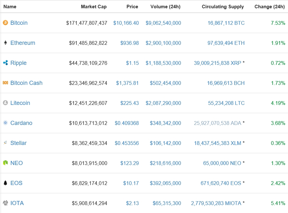Viewport: 288px width, 213px height.
Task: Click Ethereum's volume $2,900,100,000
Action: point(163,43)
